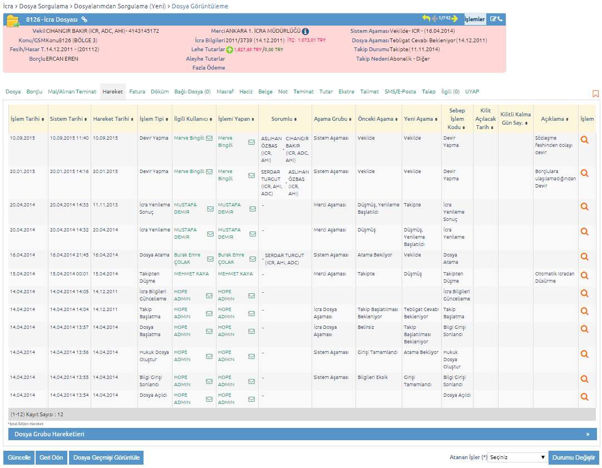Switch to the Borçlu tab
The width and height of the screenshot is (602, 468).
pyautogui.click(x=34, y=92)
